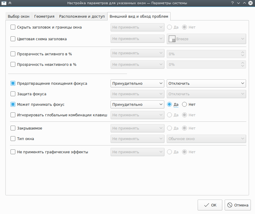Switch to the Геометрия tab
This screenshot has height=214, width=255.
coord(44,16)
